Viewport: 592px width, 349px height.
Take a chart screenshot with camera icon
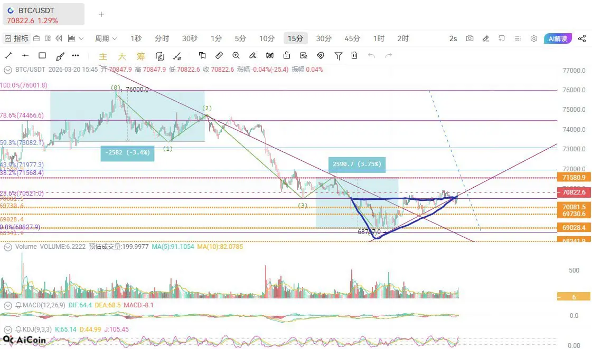469,38
